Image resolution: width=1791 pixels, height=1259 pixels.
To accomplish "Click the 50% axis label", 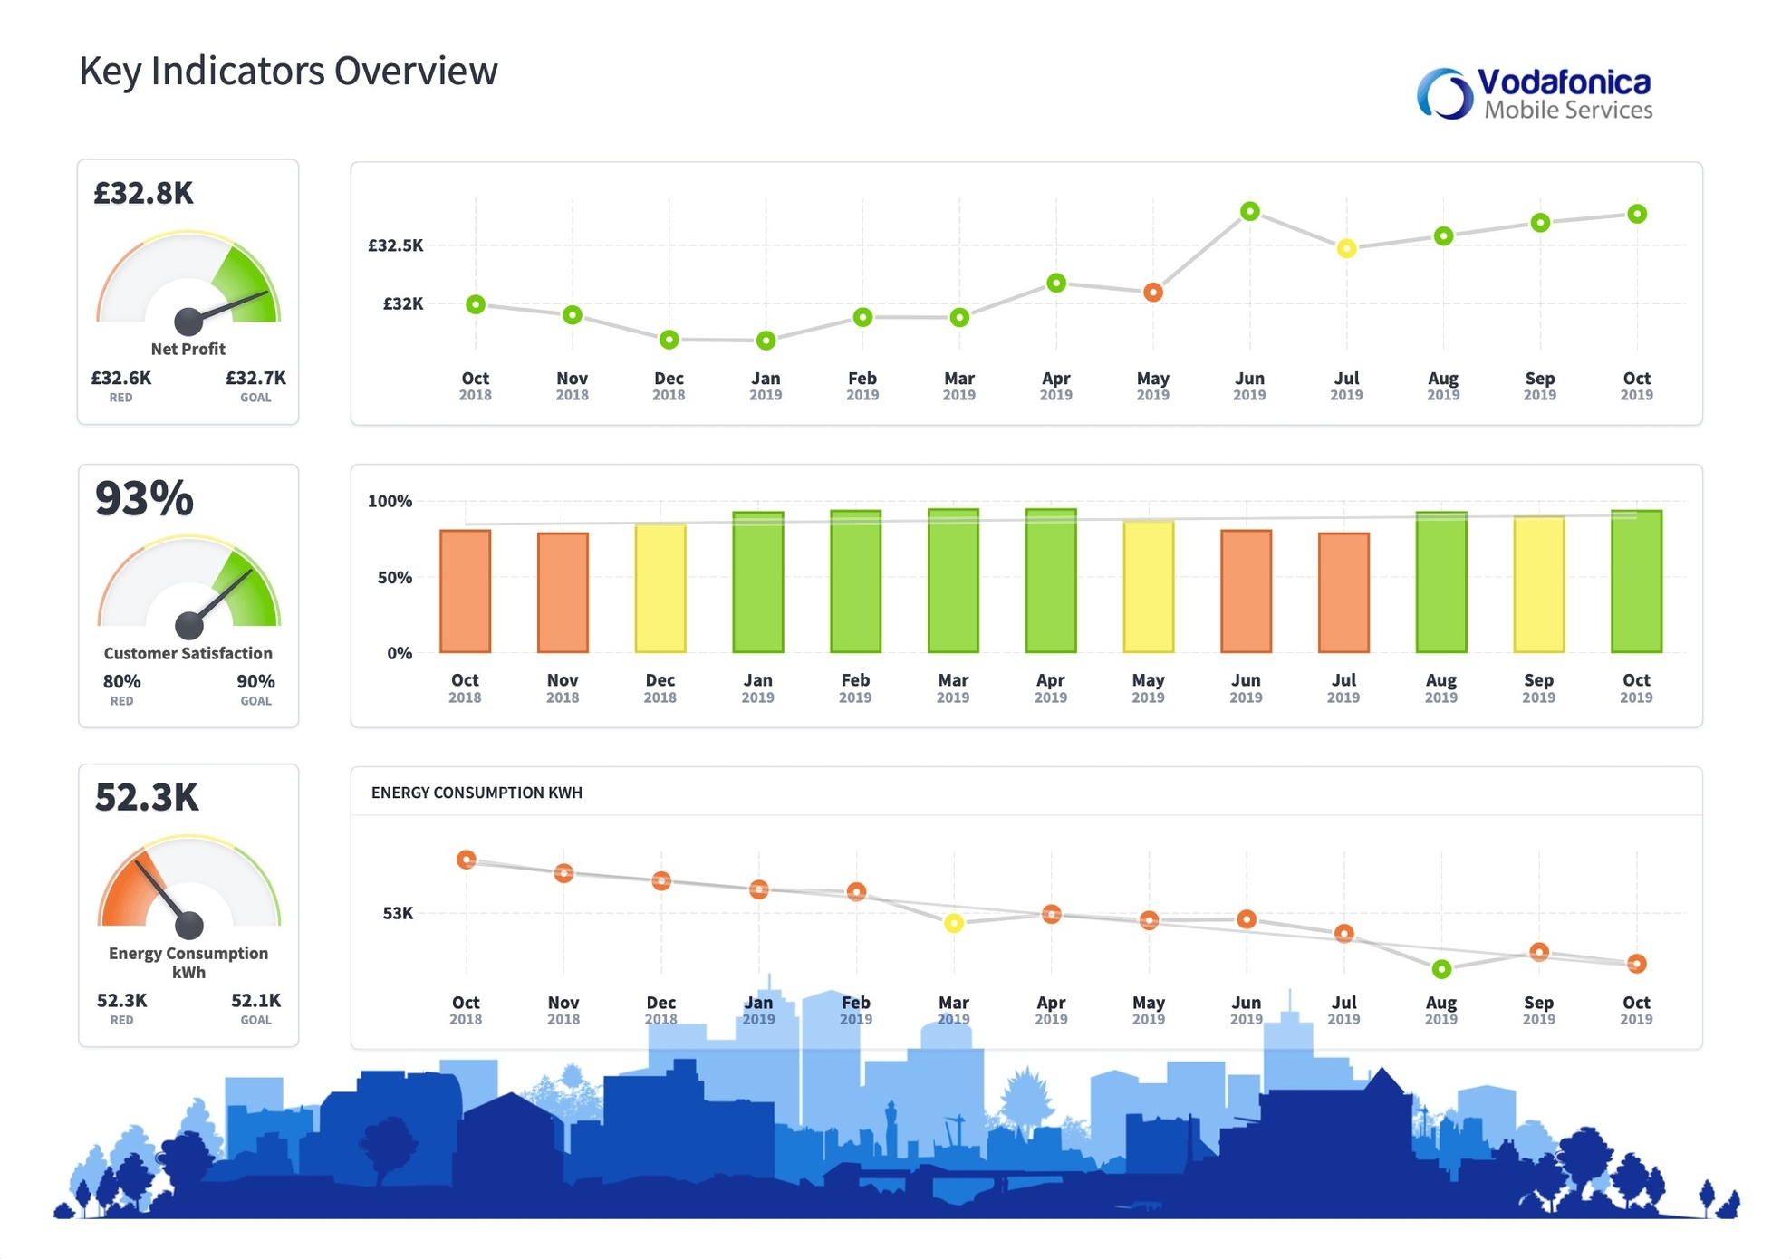I will [x=396, y=577].
